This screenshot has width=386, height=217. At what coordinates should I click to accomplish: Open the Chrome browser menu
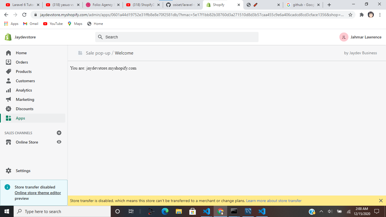click(380, 14)
